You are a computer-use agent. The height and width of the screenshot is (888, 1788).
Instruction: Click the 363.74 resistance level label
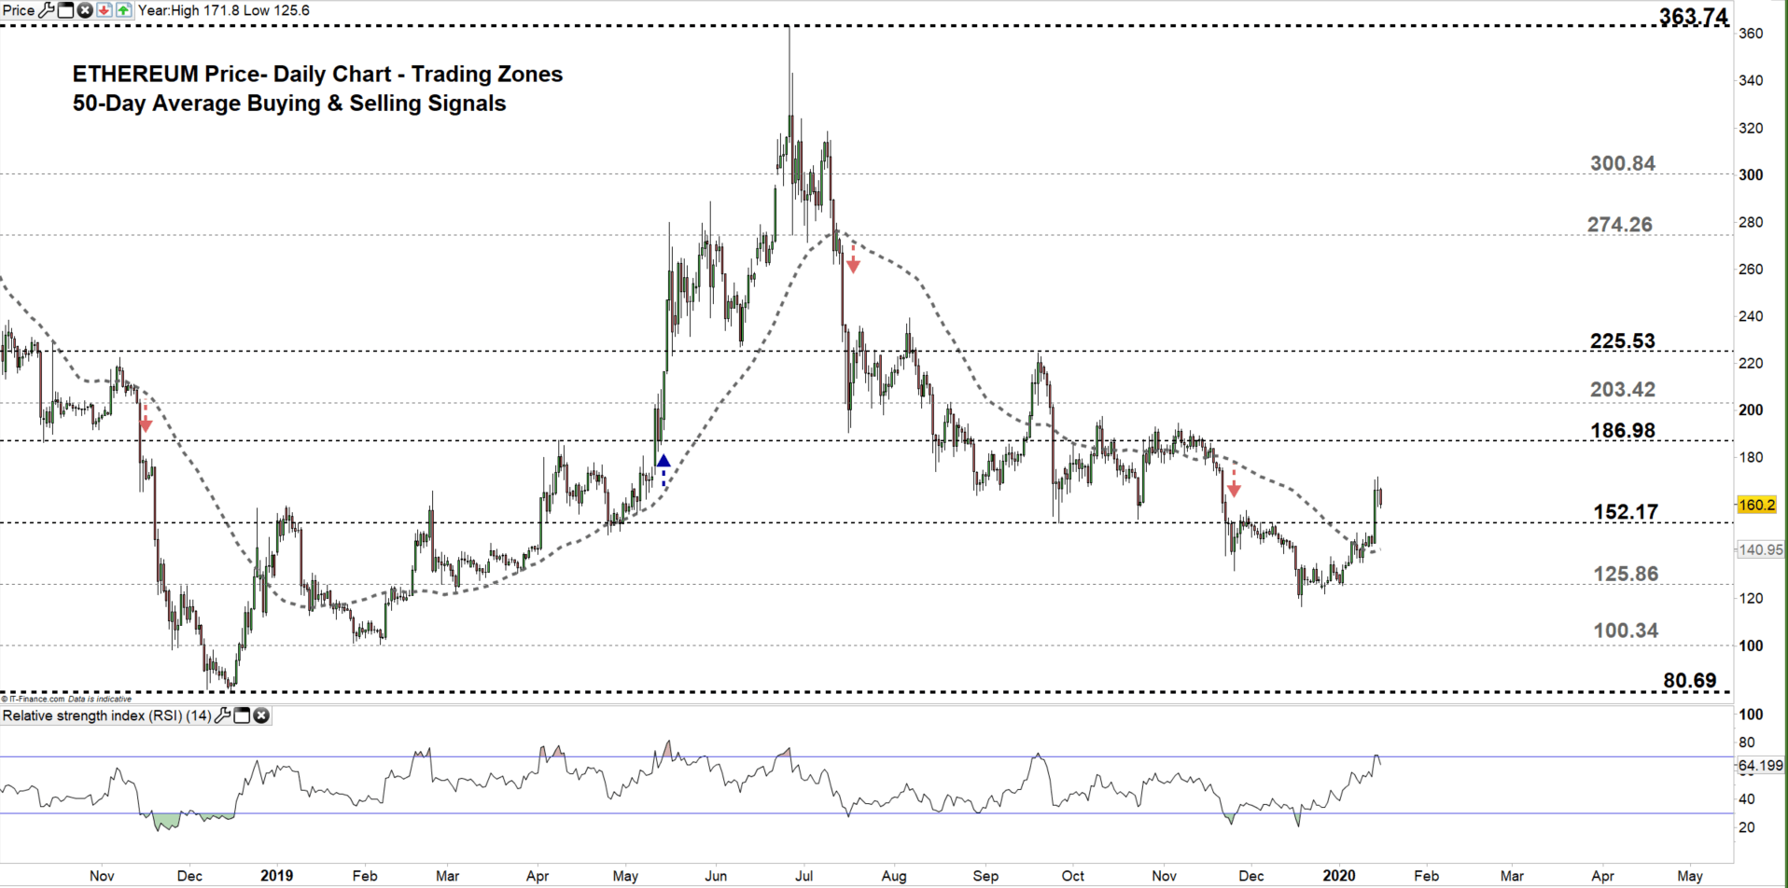tap(1694, 16)
